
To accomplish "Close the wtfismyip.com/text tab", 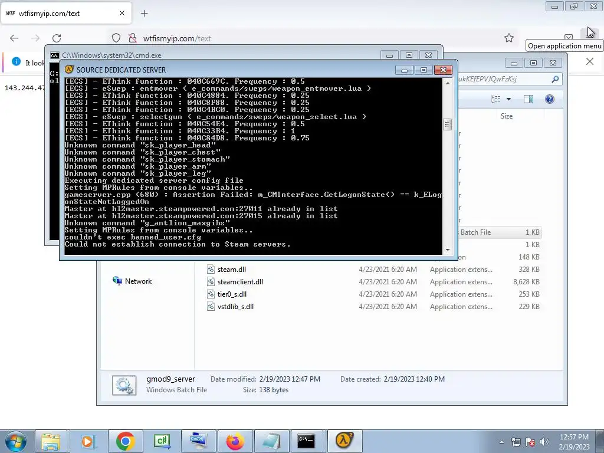I will click(122, 13).
